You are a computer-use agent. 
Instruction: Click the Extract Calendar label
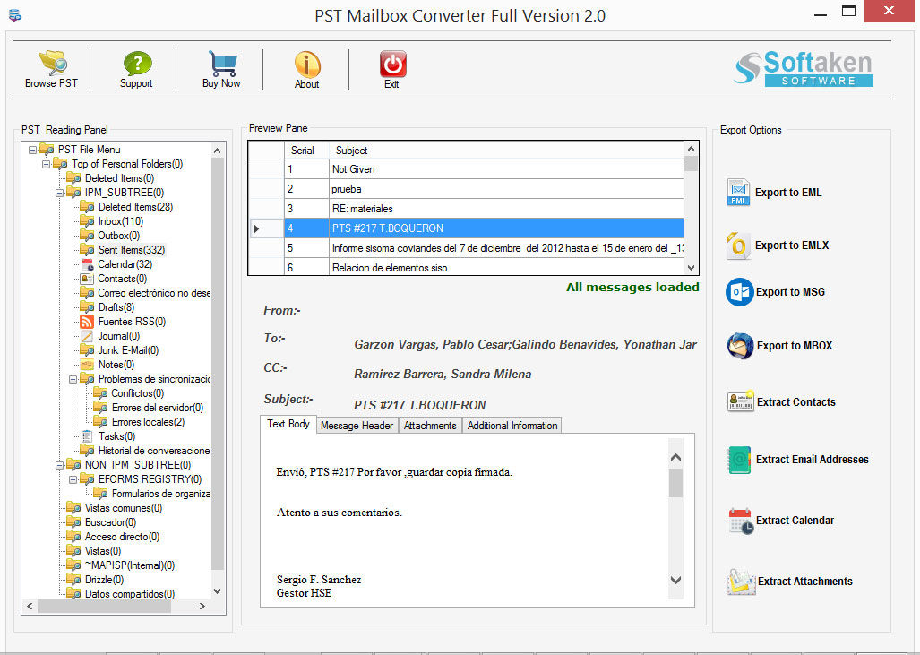(x=795, y=521)
